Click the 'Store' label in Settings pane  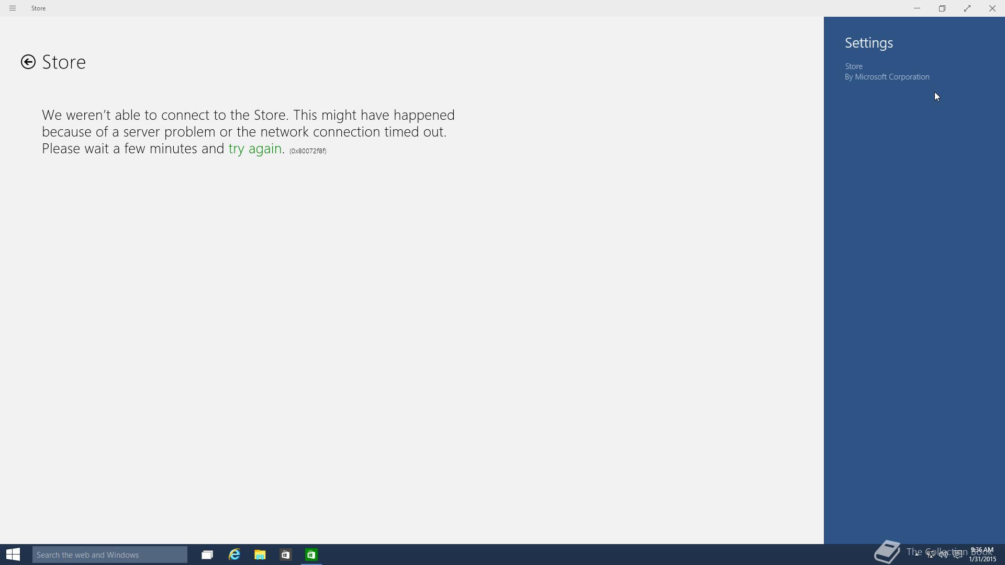(854, 66)
